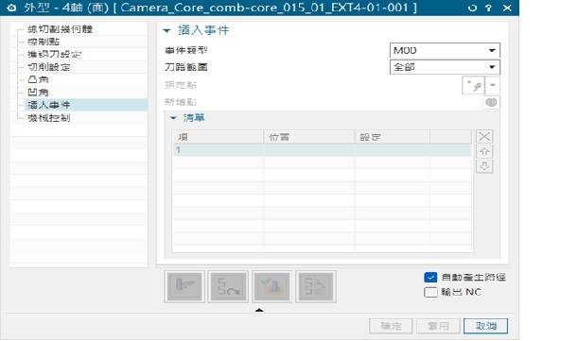The image size is (561, 341).
Task: Click the 設定 column header
Action: tap(393, 137)
